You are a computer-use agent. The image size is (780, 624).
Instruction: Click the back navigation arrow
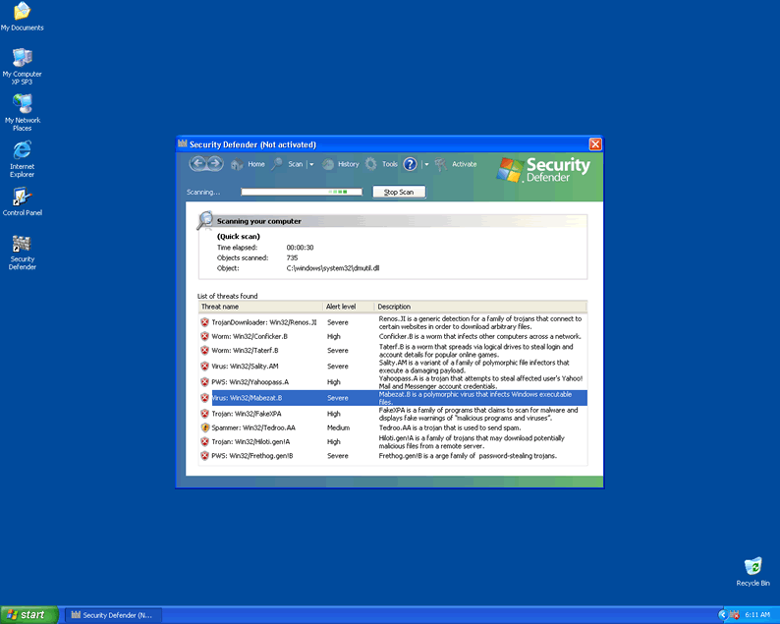pyautogui.click(x=197, y=164)
